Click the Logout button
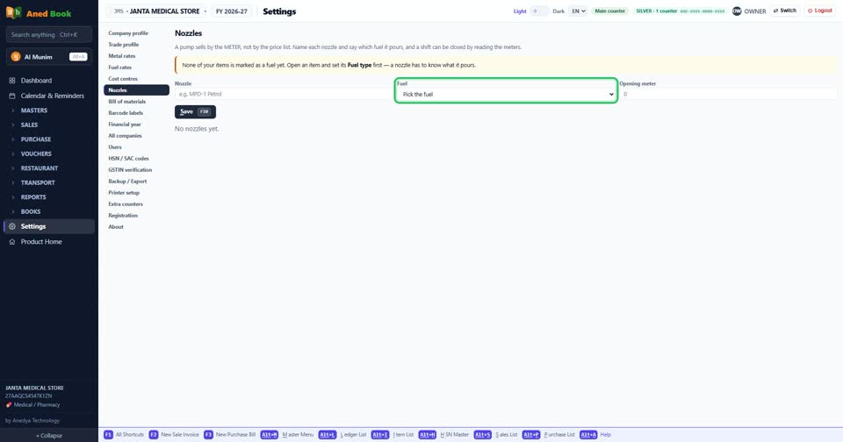The width and height of the screenshot is (843, 442). tap(820, 11)
